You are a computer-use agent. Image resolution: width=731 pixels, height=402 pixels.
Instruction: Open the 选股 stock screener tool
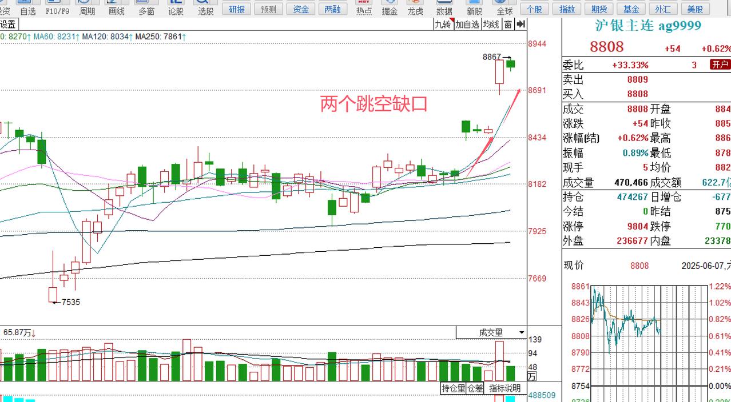pos(205,7)
